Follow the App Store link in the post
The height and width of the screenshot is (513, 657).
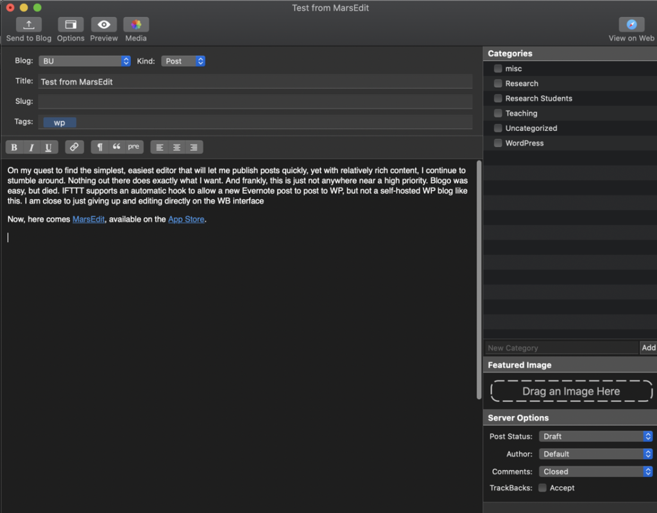pos(186,220)
